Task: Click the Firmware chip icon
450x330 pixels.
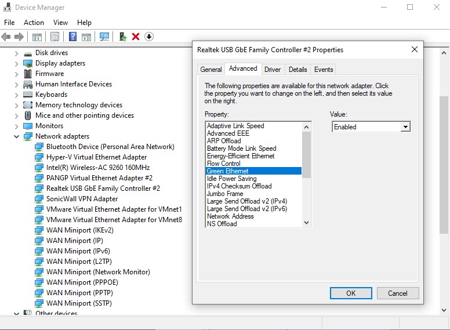Action: (x=28, y=74)
